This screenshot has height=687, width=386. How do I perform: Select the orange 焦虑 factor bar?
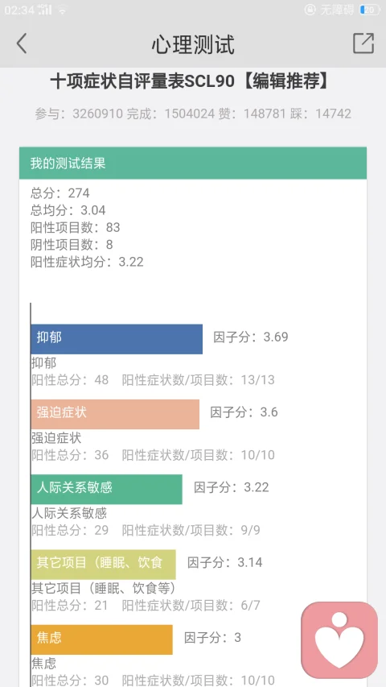click(101, 639)
